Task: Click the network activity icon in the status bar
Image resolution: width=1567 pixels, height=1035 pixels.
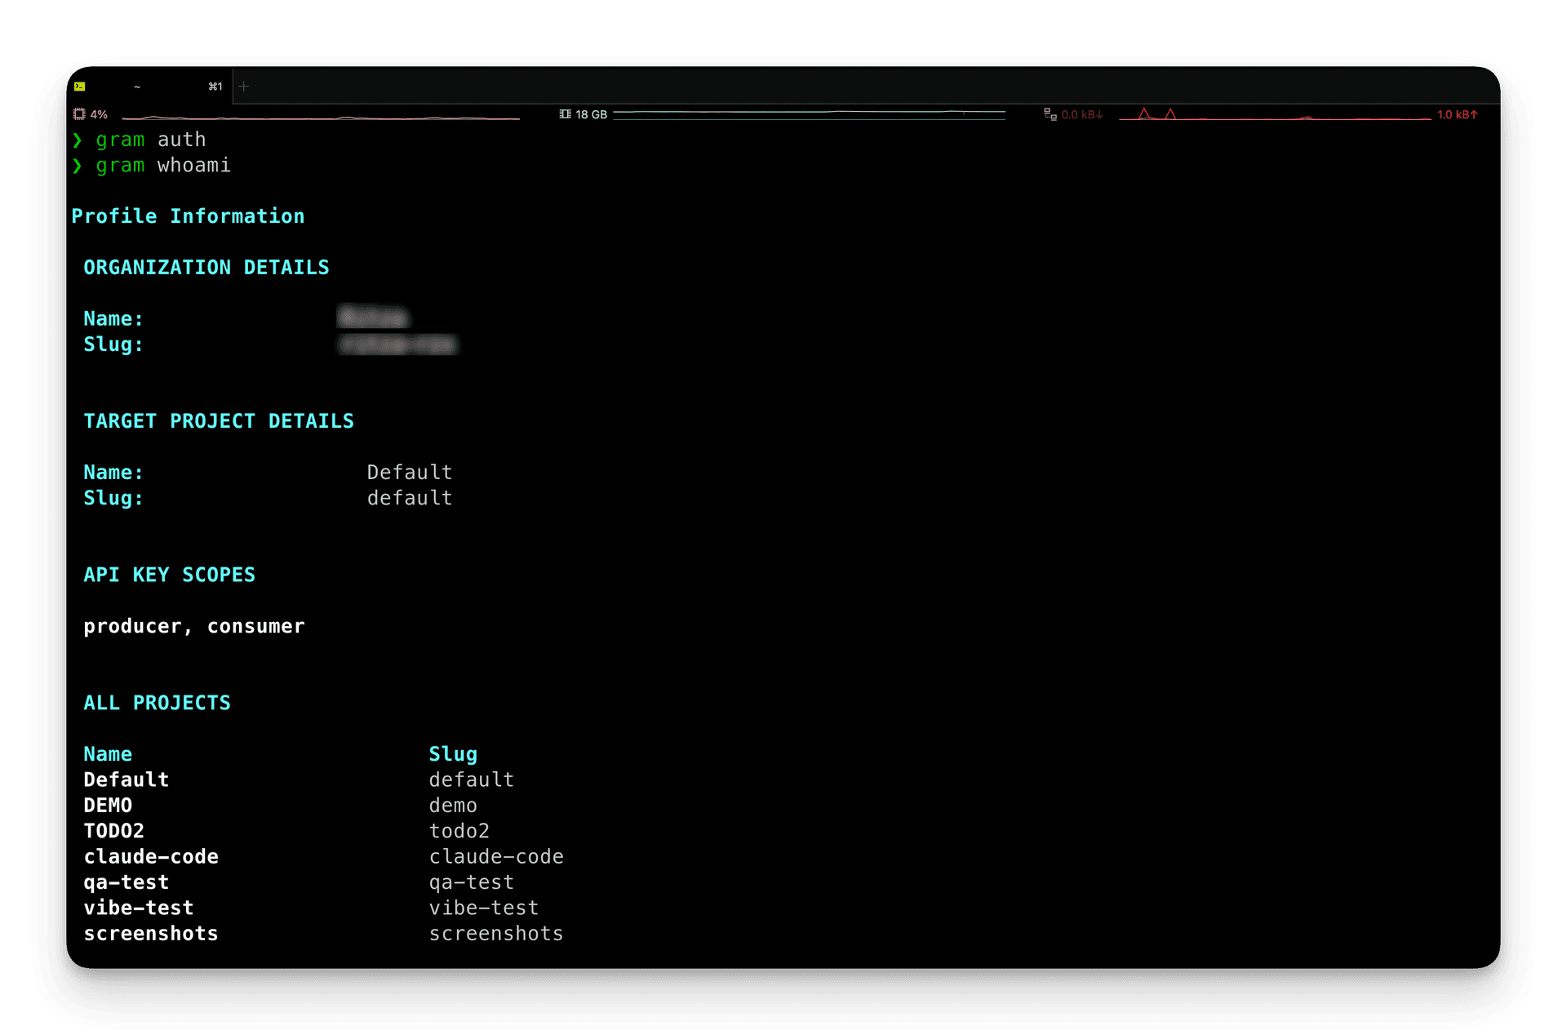Action: pos(1050,114)
